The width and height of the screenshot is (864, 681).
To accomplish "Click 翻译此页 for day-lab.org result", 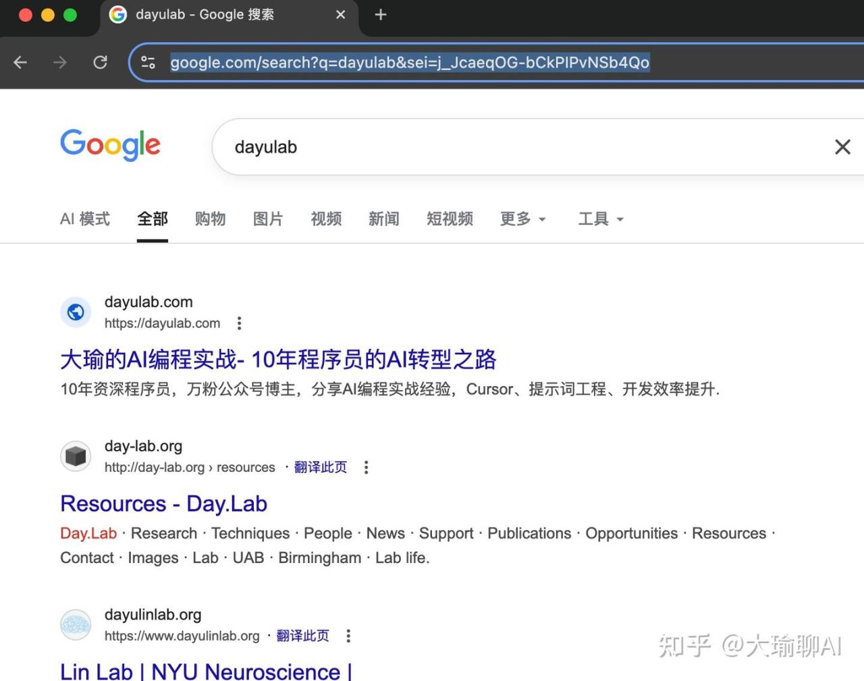I will 321,467.
